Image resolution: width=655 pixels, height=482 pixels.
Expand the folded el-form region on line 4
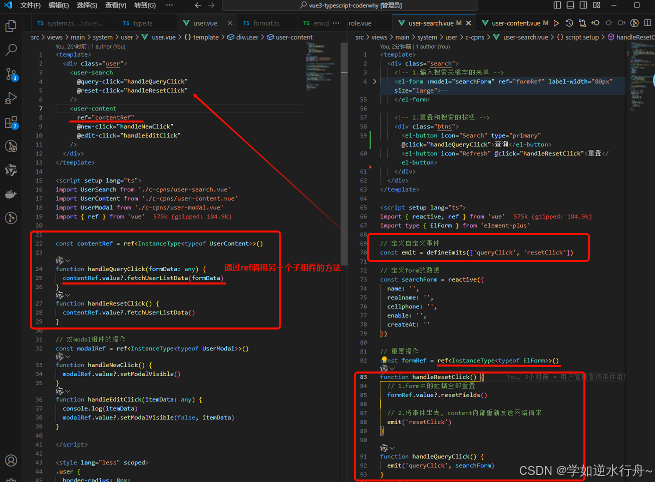point(375,81)
